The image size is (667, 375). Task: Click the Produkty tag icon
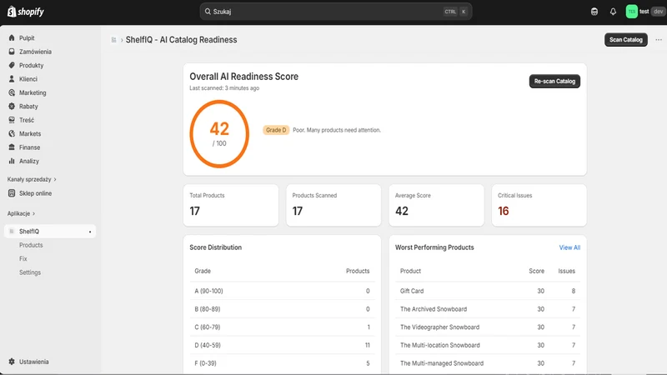pyautogui.click(x=12, y=65)
